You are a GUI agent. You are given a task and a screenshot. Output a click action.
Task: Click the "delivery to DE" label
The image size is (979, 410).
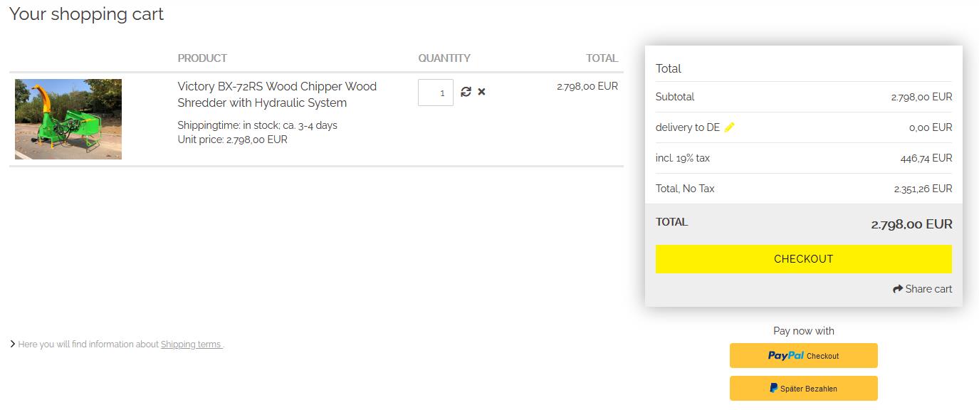(687, 127)
